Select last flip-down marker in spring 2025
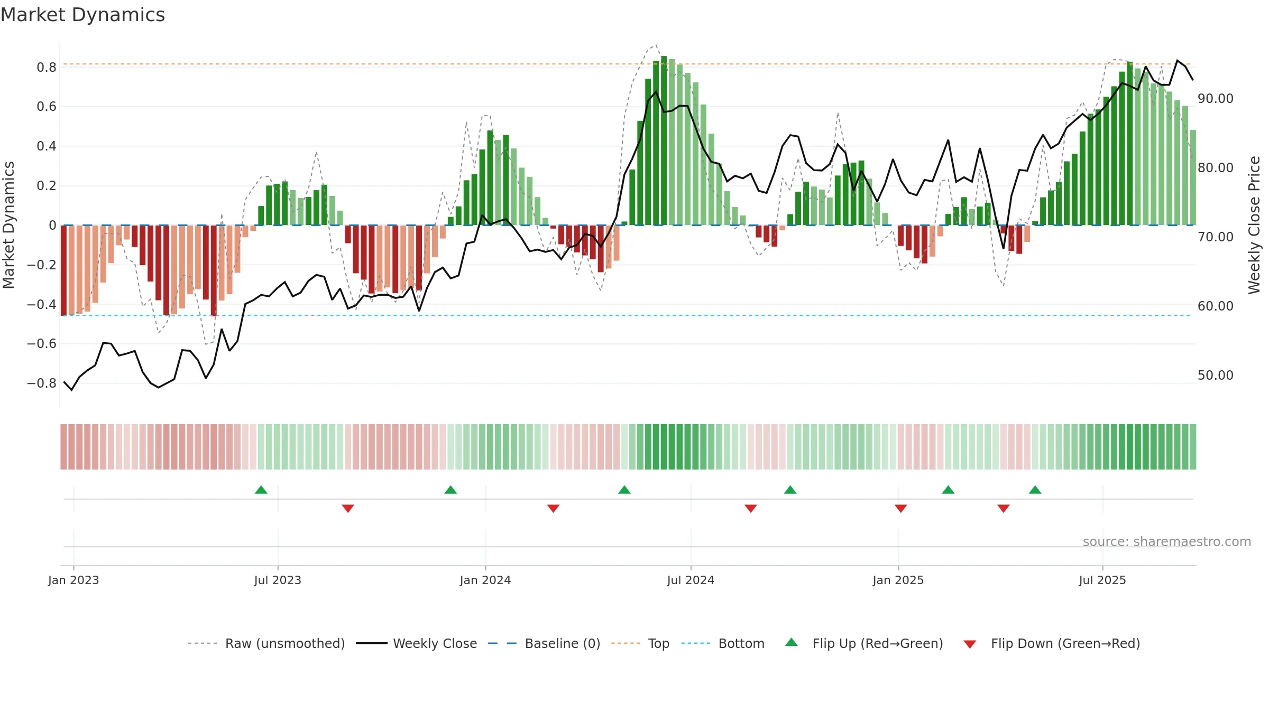Image resolution: width=1269 pixels, height=713 pixels. pos(1004,509)
